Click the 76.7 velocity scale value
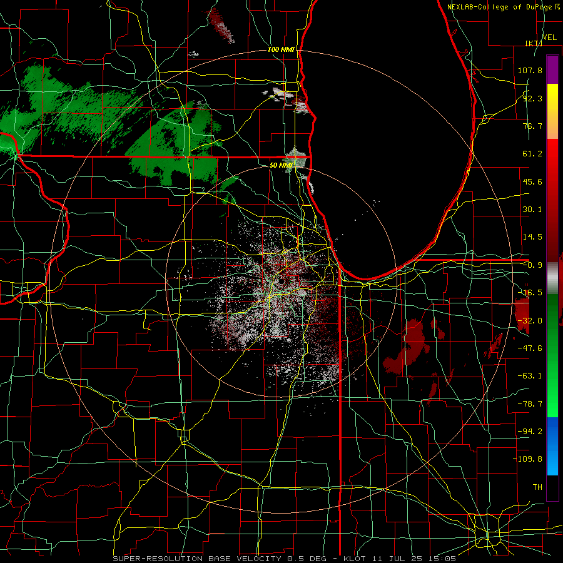 532,126
